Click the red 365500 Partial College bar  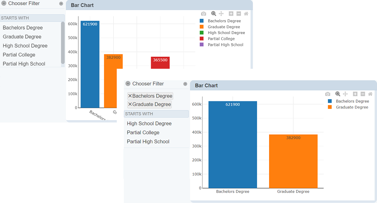(160, 63)
